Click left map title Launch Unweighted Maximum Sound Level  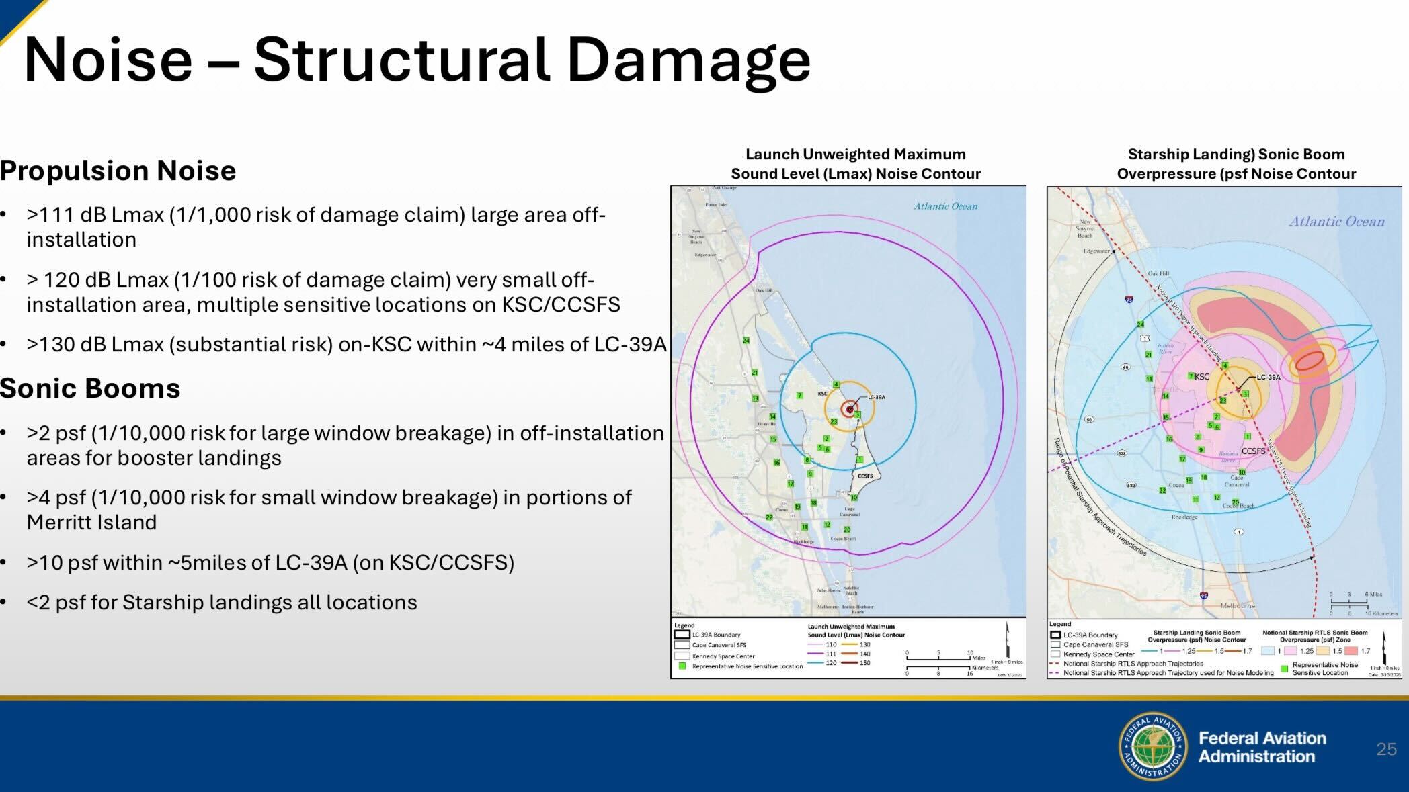pos(855,164)
